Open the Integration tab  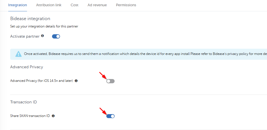coord(18,5)
